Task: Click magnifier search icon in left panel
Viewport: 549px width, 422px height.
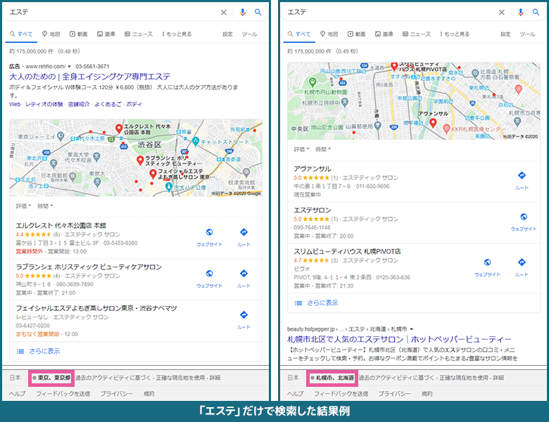Action: click(258, 12)
